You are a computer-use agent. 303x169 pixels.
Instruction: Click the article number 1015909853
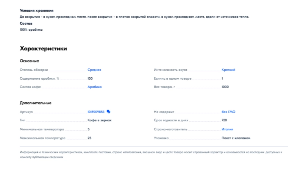coord(96,112)
